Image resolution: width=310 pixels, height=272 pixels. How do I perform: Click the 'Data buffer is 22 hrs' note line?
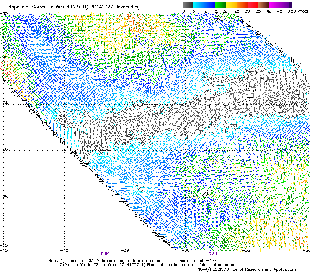147,265
